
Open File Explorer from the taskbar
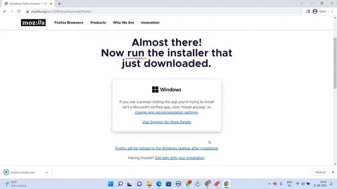(x=149, y=184)
